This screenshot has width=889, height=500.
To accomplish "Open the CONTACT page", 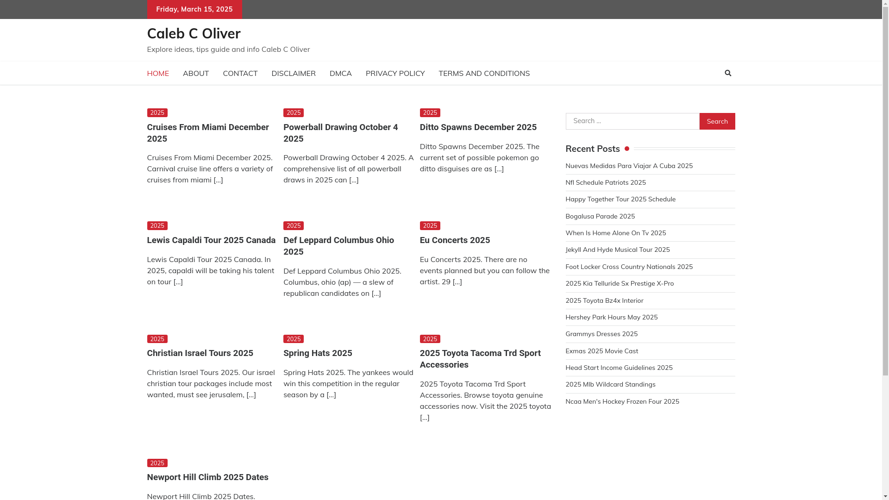I will point(240,73).
